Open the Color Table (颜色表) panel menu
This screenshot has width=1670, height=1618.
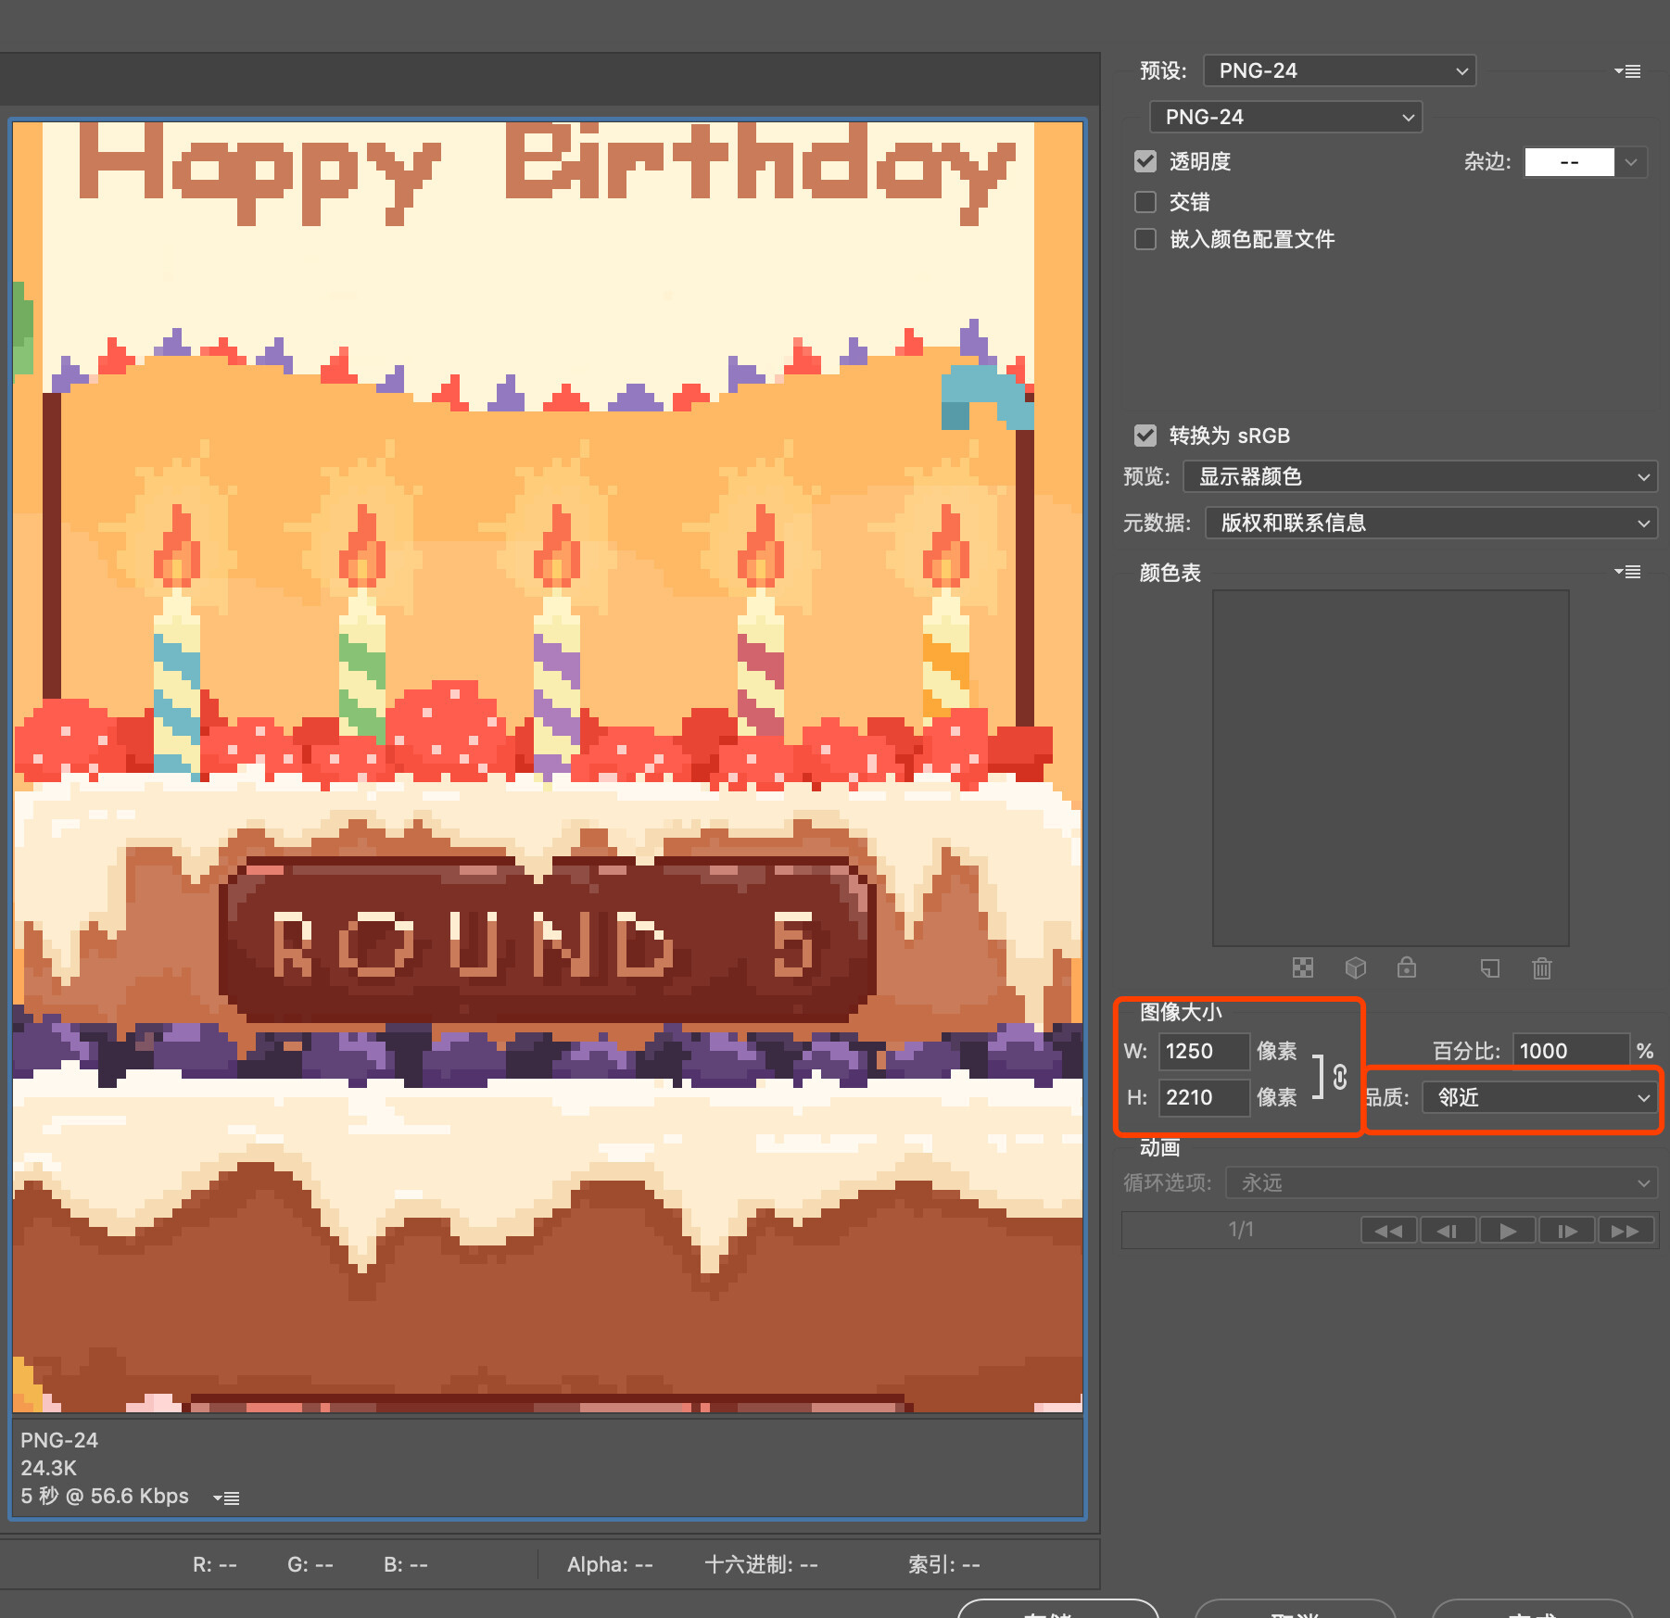(1627, 573)
